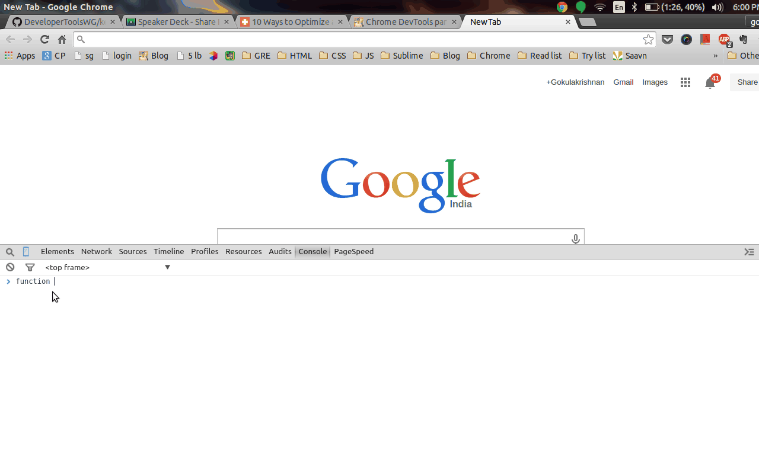Image resolution: width=759 pixels, height=455 pixels.
Task: Open the login bookmark
Action: 116,56
